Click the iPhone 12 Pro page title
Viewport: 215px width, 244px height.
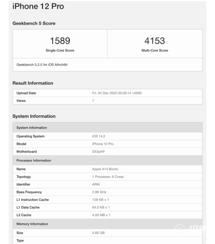click(38, 6)
